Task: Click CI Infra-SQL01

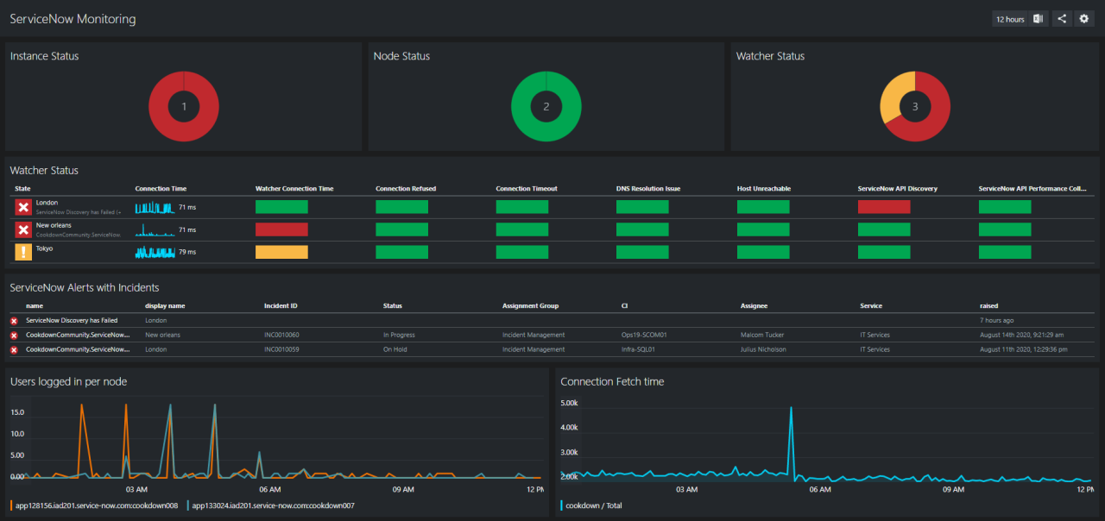Action: coord(638,349)
